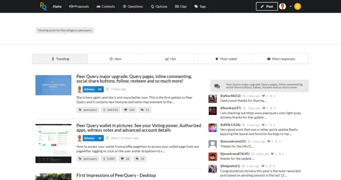341x180 pixels.
Task: Open the Gigs menu item
Action: [x=181, y=6]
